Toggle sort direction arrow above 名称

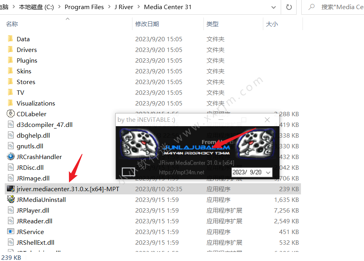click(x=67, y=19)
